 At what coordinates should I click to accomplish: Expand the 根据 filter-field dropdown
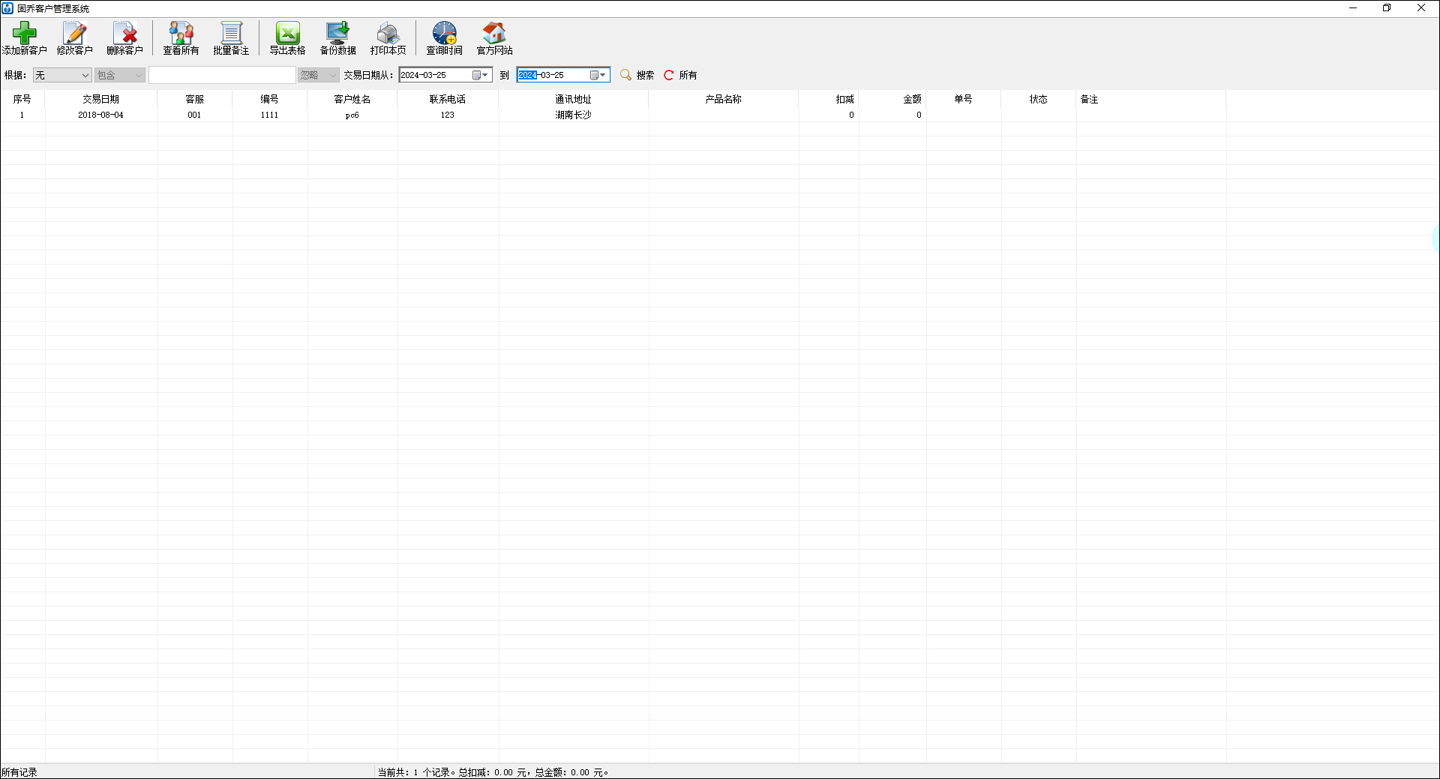62,75
